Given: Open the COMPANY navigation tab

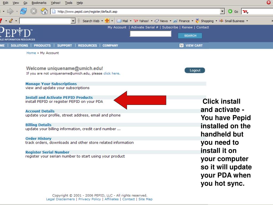Looking at the screenshot, I should pos(110,45).
